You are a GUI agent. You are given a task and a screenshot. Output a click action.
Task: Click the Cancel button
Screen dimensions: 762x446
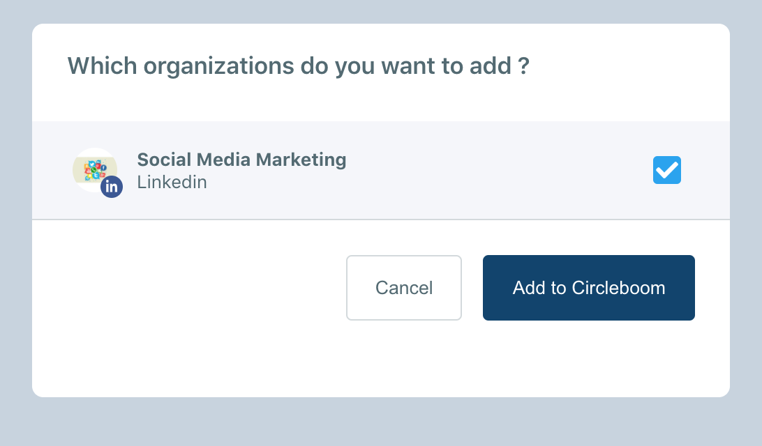(404, 288)
